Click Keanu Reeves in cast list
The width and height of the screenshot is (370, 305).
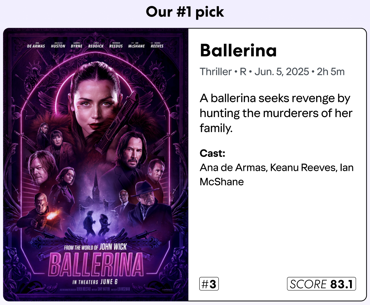coord(303,167)
